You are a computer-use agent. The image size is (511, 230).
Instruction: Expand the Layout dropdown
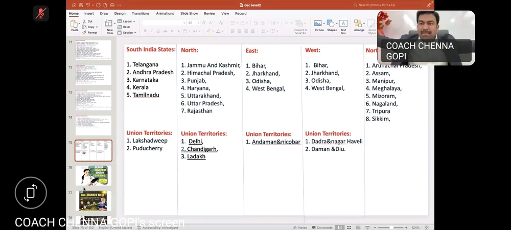pyautogui.click(x=128, y=21)
